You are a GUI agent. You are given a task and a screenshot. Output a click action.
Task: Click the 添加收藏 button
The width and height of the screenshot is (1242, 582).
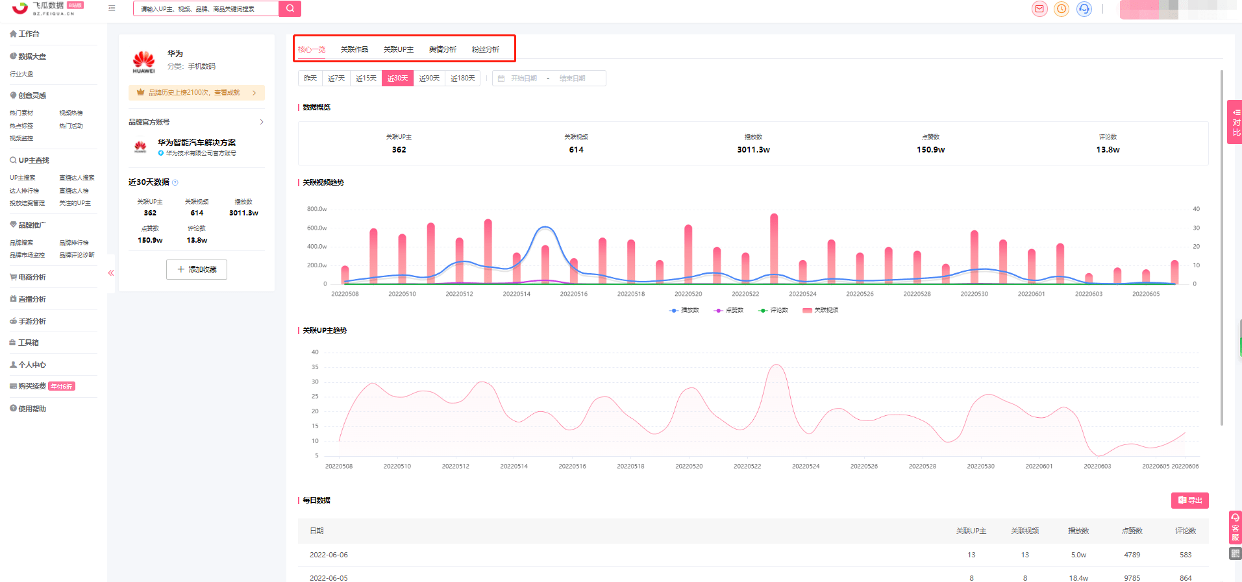(197, 269)
